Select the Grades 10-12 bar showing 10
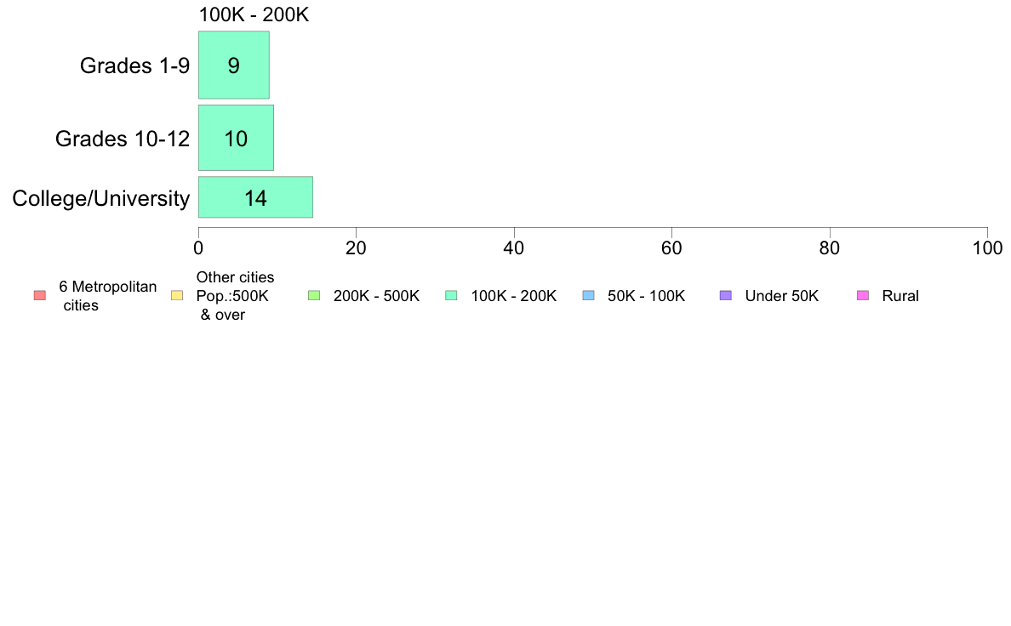The image size is (1011, 626). coord(236,138)
